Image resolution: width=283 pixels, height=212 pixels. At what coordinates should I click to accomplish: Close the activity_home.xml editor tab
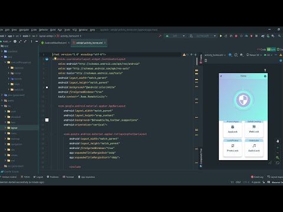click(105, 43)
